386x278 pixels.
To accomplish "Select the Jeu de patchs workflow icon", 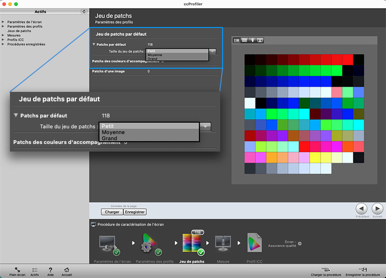I will point(193,244).
